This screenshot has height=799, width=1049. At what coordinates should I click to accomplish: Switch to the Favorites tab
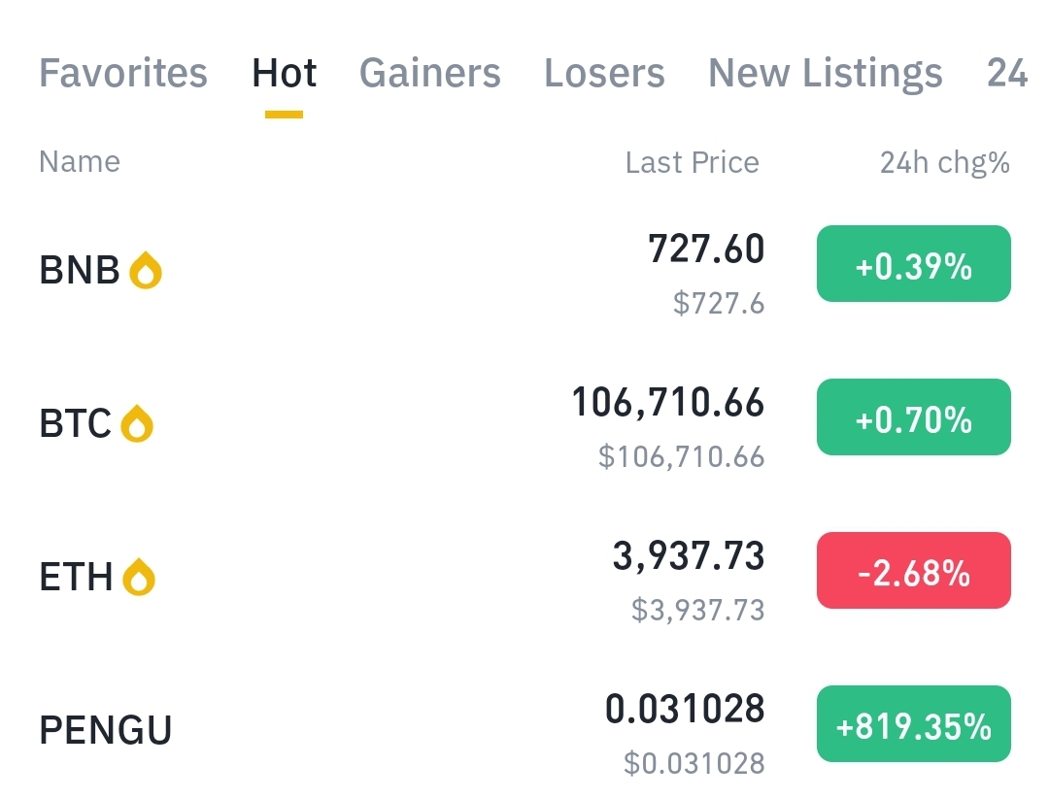(123, 72)
